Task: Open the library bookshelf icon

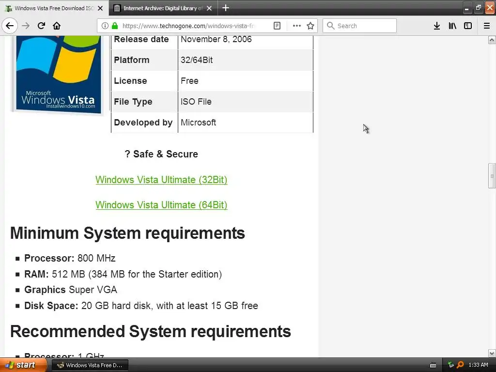Action: pos(452,26)
